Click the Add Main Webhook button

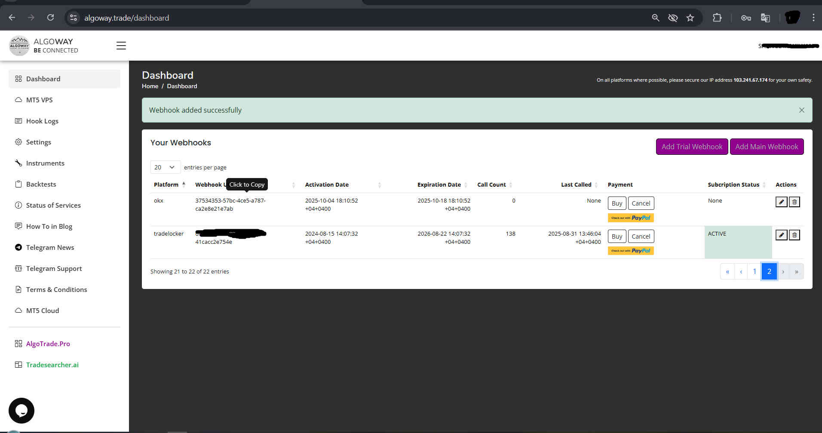pyautogui.click(x=767, y=147)
